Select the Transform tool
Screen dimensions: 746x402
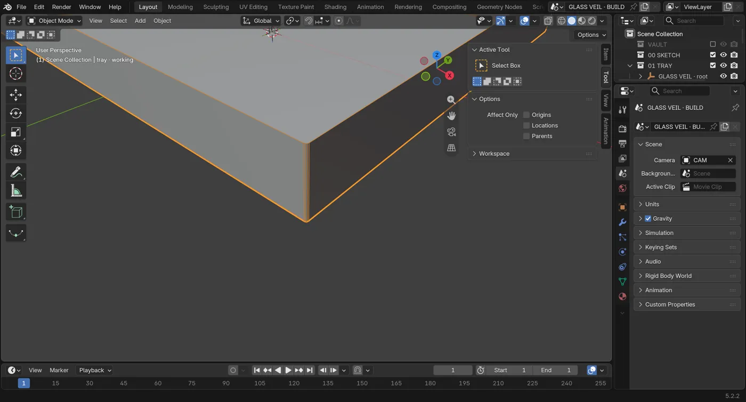[x=16, y=151]
